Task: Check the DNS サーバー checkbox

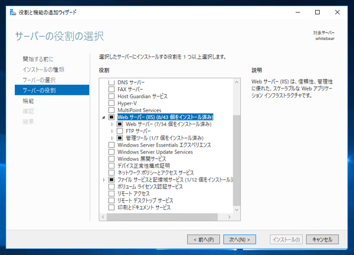Action: [112, 82]
